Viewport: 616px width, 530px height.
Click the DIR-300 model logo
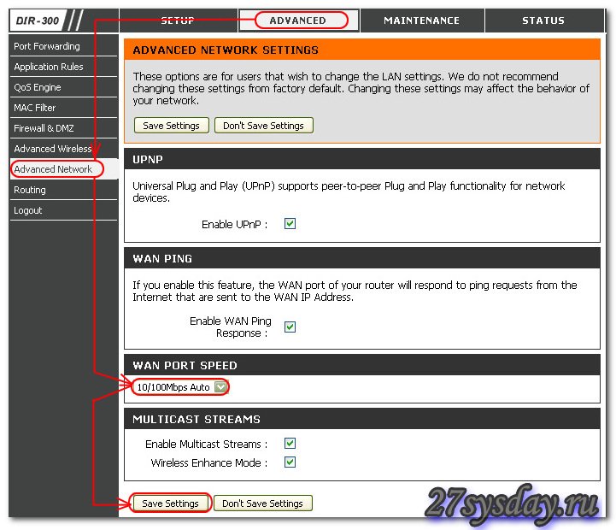(38, 21)
